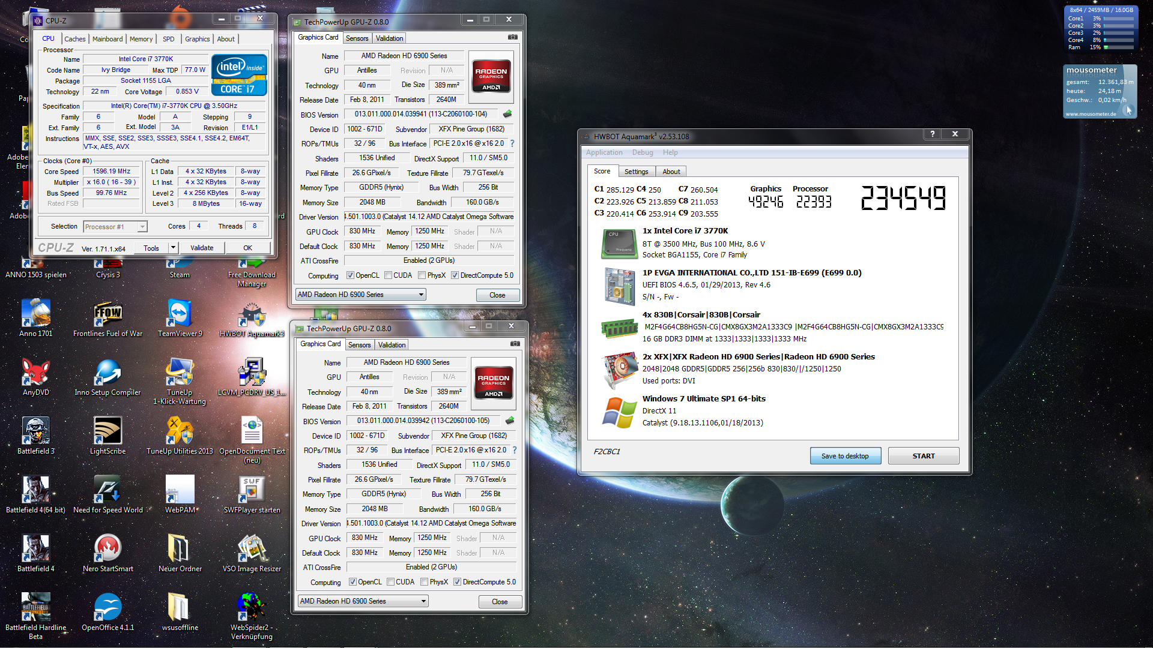1153x648 pixels.
Task: Click bus interface question mark in upper GPU-Z
Action: coord(512,143)
